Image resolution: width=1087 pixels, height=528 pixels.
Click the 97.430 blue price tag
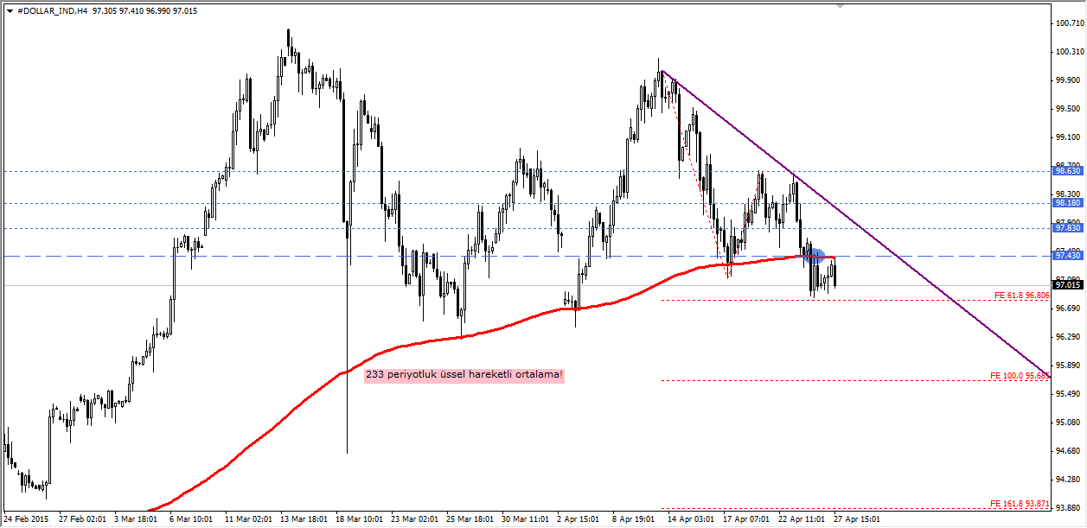click(1068, 256)
